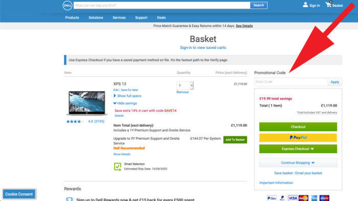This screenshot has width=358, height=201.
Task: Click the £19.99 total savings text
Action: (276, 99)
